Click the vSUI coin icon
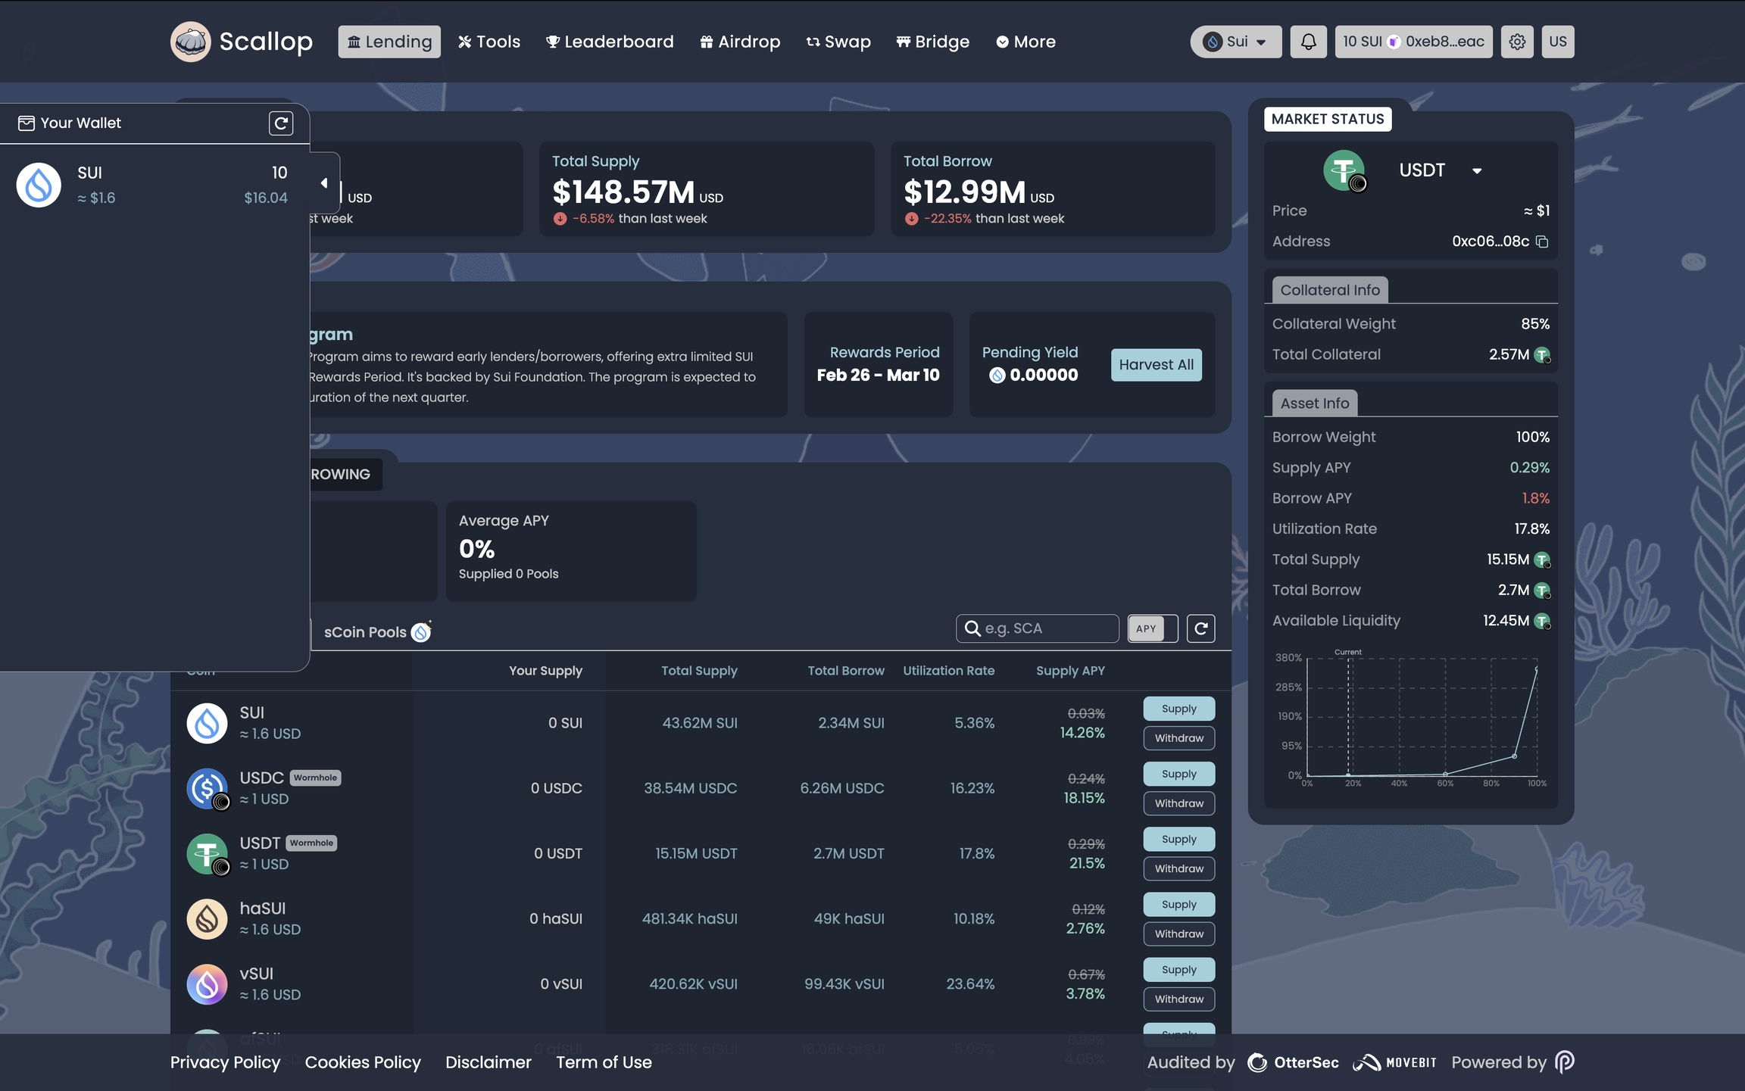 (207, 983)
